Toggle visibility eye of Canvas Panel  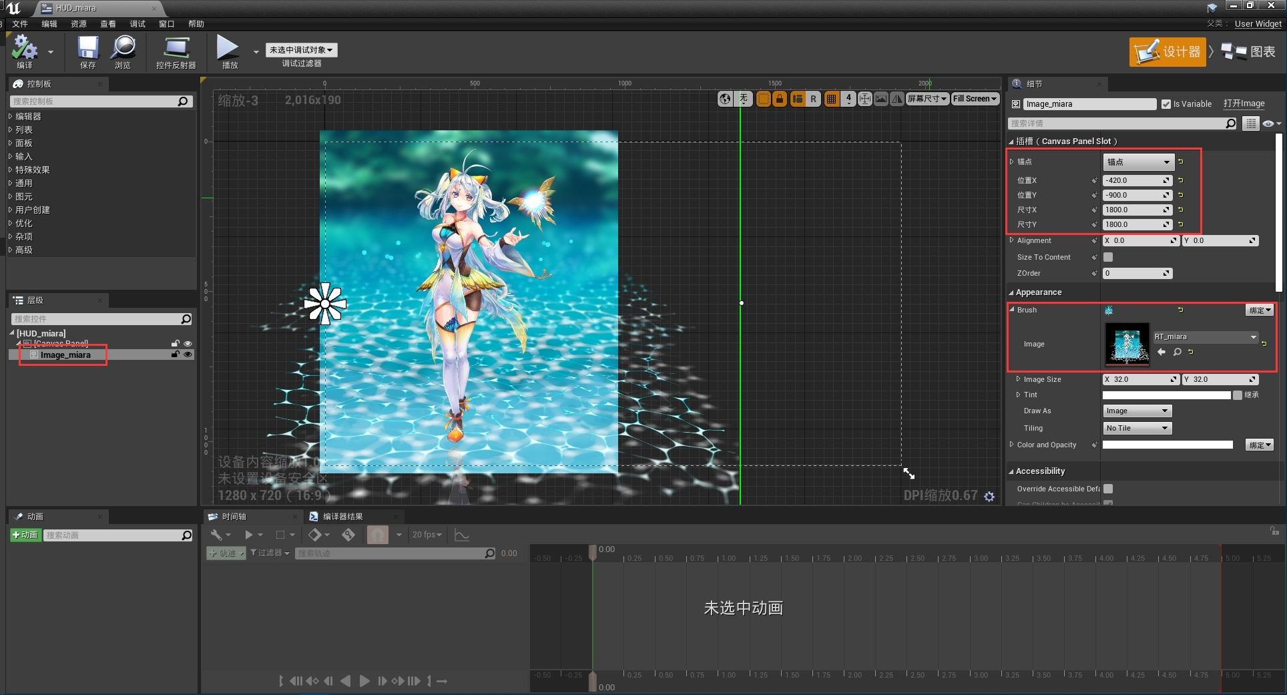pyautogui.click(x=188, y=344)
